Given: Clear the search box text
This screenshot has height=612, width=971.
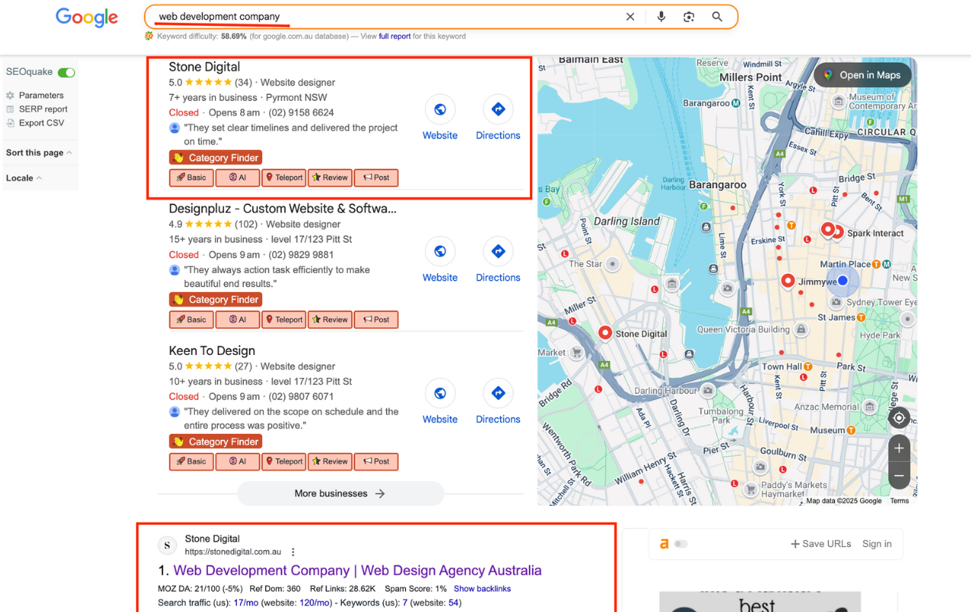Looking at the screenshot, I should pyautogui.click(x=630, y=17).
